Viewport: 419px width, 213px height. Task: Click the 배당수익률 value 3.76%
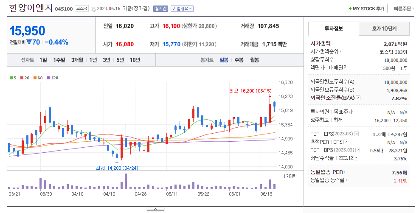tap(401, 159)
